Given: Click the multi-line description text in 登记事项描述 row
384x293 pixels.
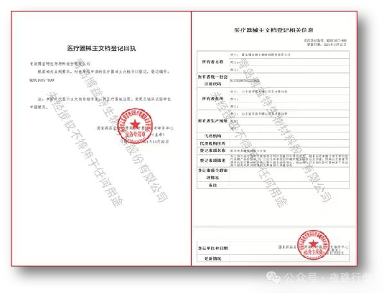Looking at the screenshot, I should point(289,160).
